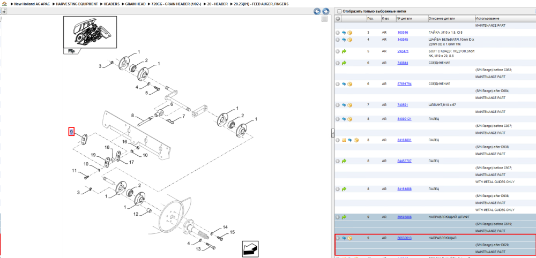Open part number link 89503888

pyautogui.click(x=404, y=217)
